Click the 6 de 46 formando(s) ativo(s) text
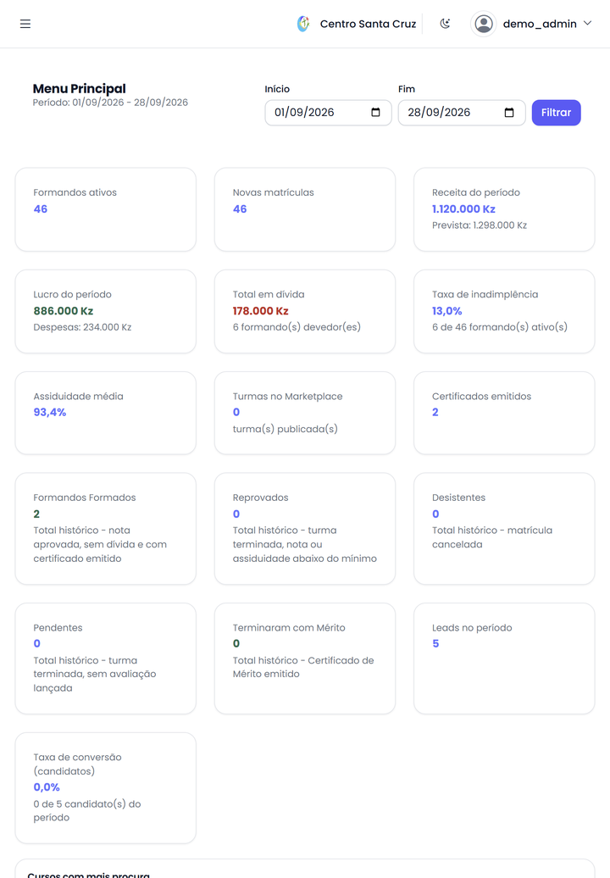Screen dimensions: 610x878 [x=499, y=327]
